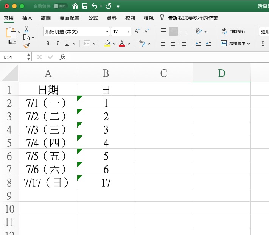Apply red font color A
The height and width of the screenshot is (235, 269).
pos(122,44)
